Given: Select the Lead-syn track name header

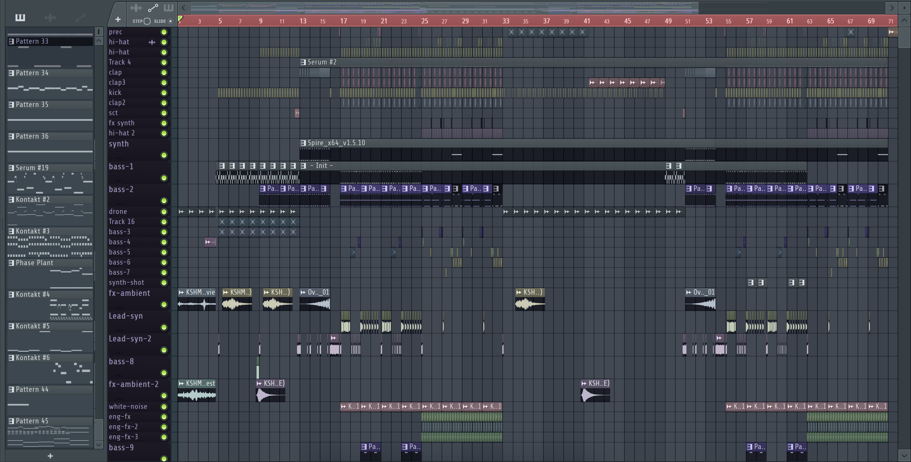Looking at the screenshot, I should (x=126, y=316).
